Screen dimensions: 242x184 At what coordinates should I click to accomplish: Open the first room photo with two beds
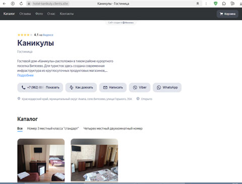[x=41, y=160]
